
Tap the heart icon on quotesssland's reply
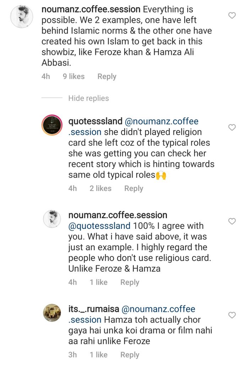(x=232, y=127)
